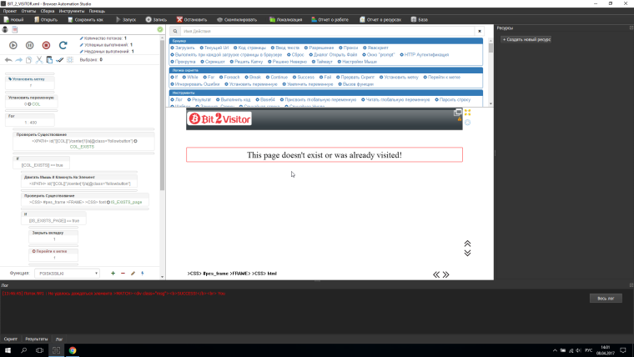Click the scissors Cut icon
The image size is (634, 357).
coord(38,60)
